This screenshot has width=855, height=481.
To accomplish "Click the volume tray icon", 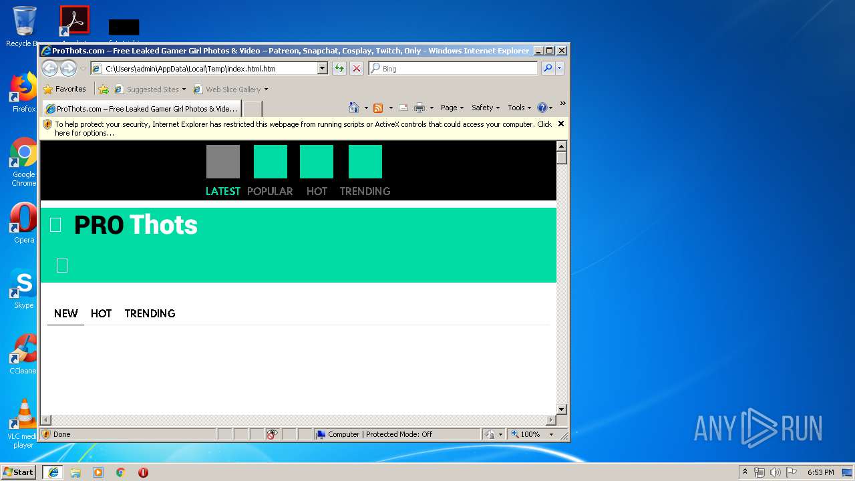I will pos(775,472).
